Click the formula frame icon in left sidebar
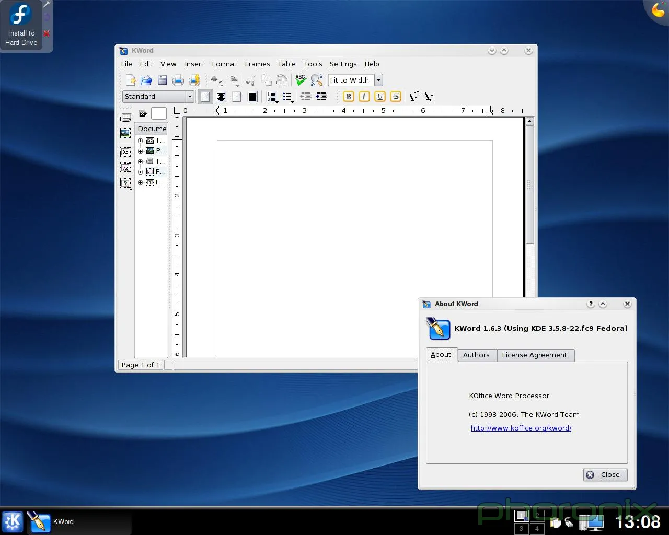Image resolution: width=669 pixels, height=535 pixels. pyautogui.click(x=125, y=168)
